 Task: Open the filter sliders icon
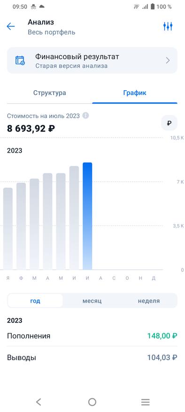[168, 26]
